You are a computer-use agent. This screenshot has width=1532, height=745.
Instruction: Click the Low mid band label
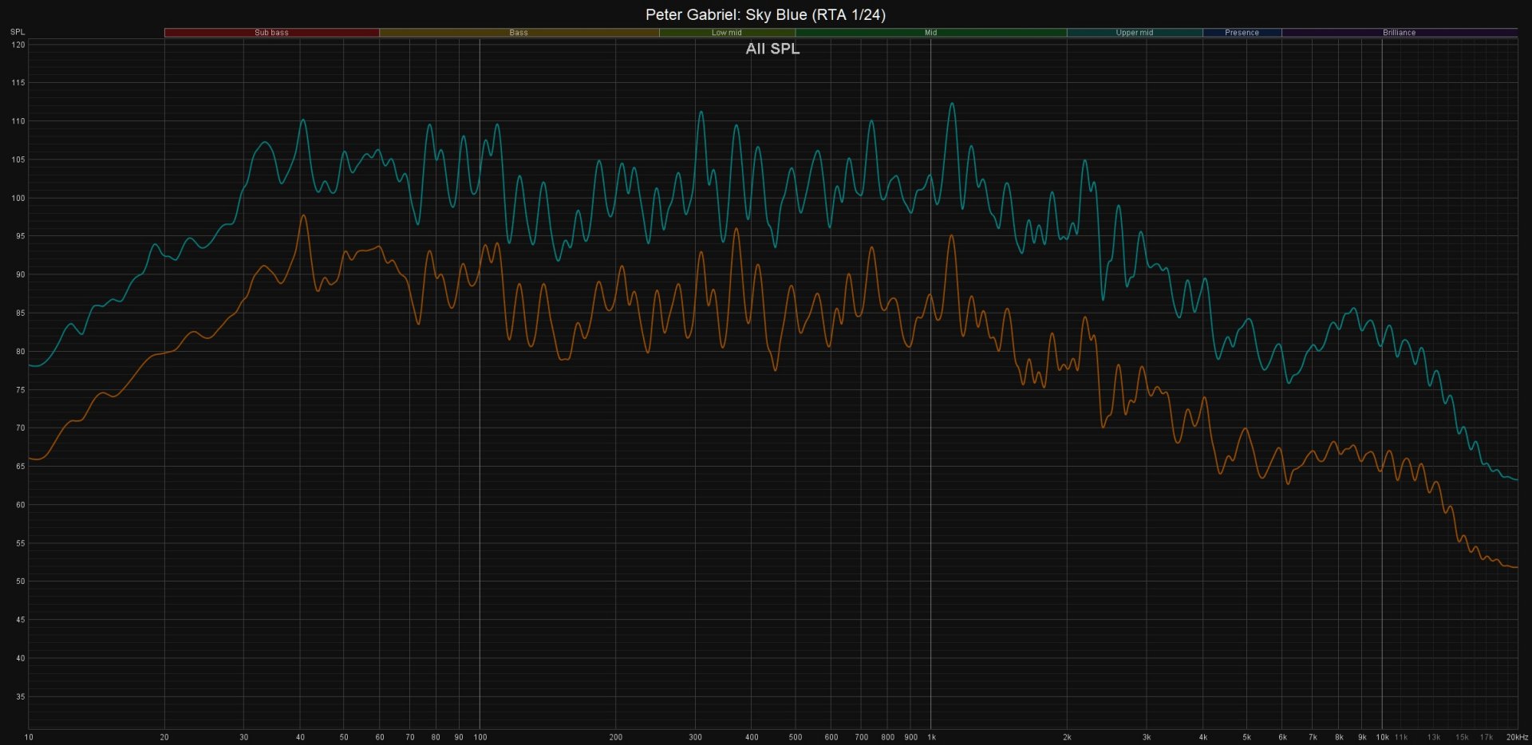coord(726,33)
